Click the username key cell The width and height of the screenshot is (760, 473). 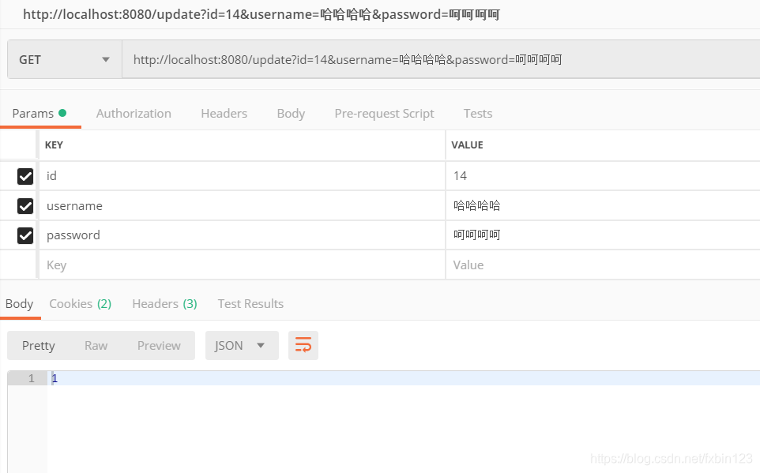point(242,206)
